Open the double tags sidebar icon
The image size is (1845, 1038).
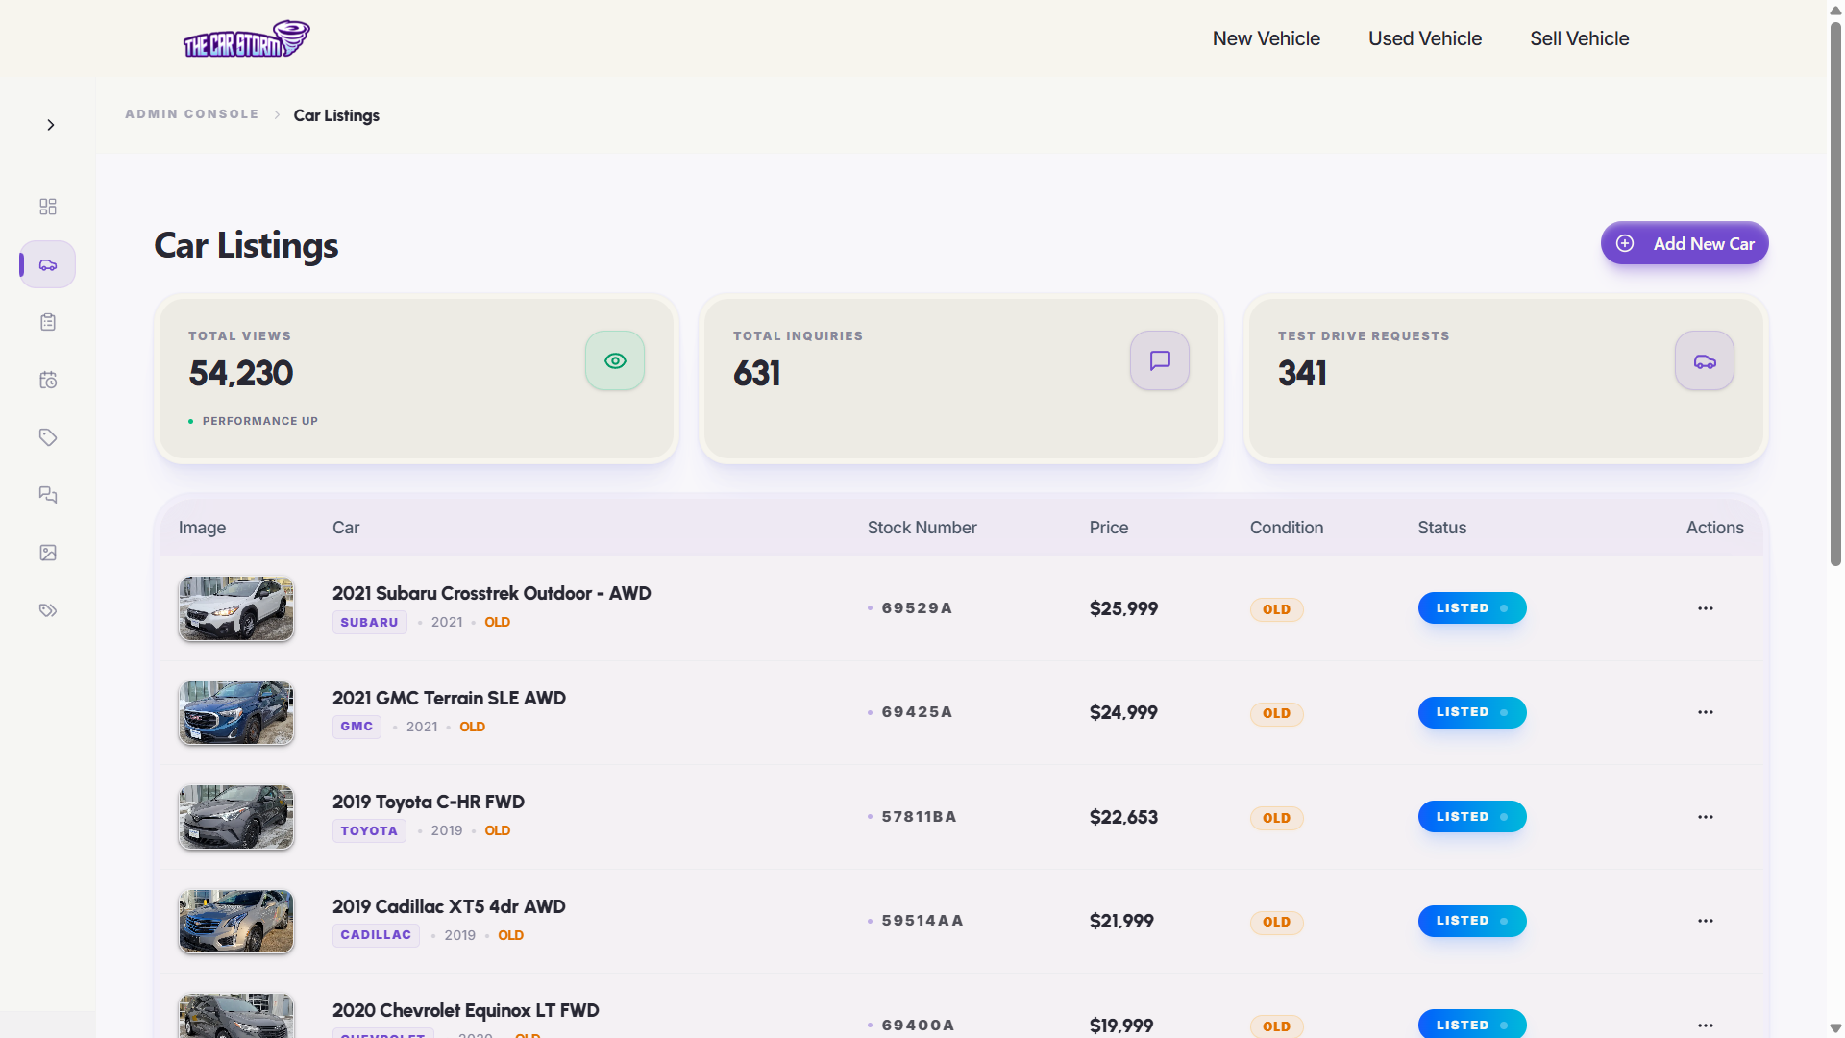(x=48, y=610)
